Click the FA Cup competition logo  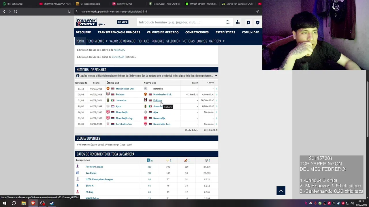(78, 192)
